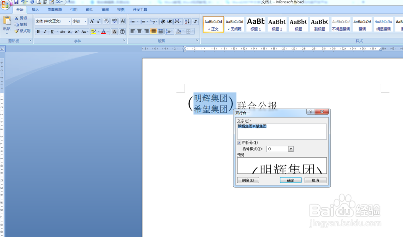This screenshot has height=237, width=403.
Task: Open print preview from quick access toolbar
Action: click(39, 2)
